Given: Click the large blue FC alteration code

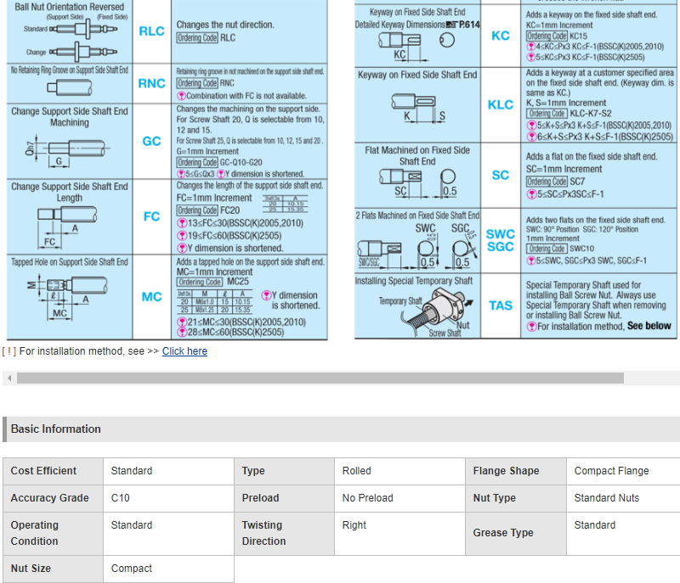Looking at the screenshot, I should (152, 216).
